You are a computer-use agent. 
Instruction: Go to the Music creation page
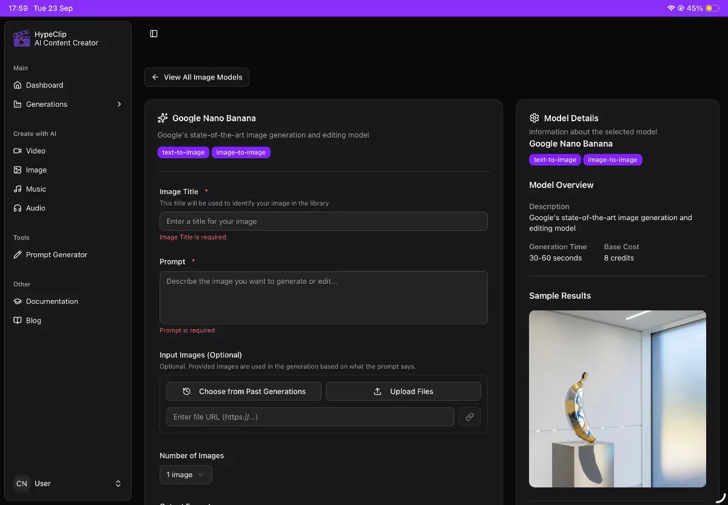[36, 189]
